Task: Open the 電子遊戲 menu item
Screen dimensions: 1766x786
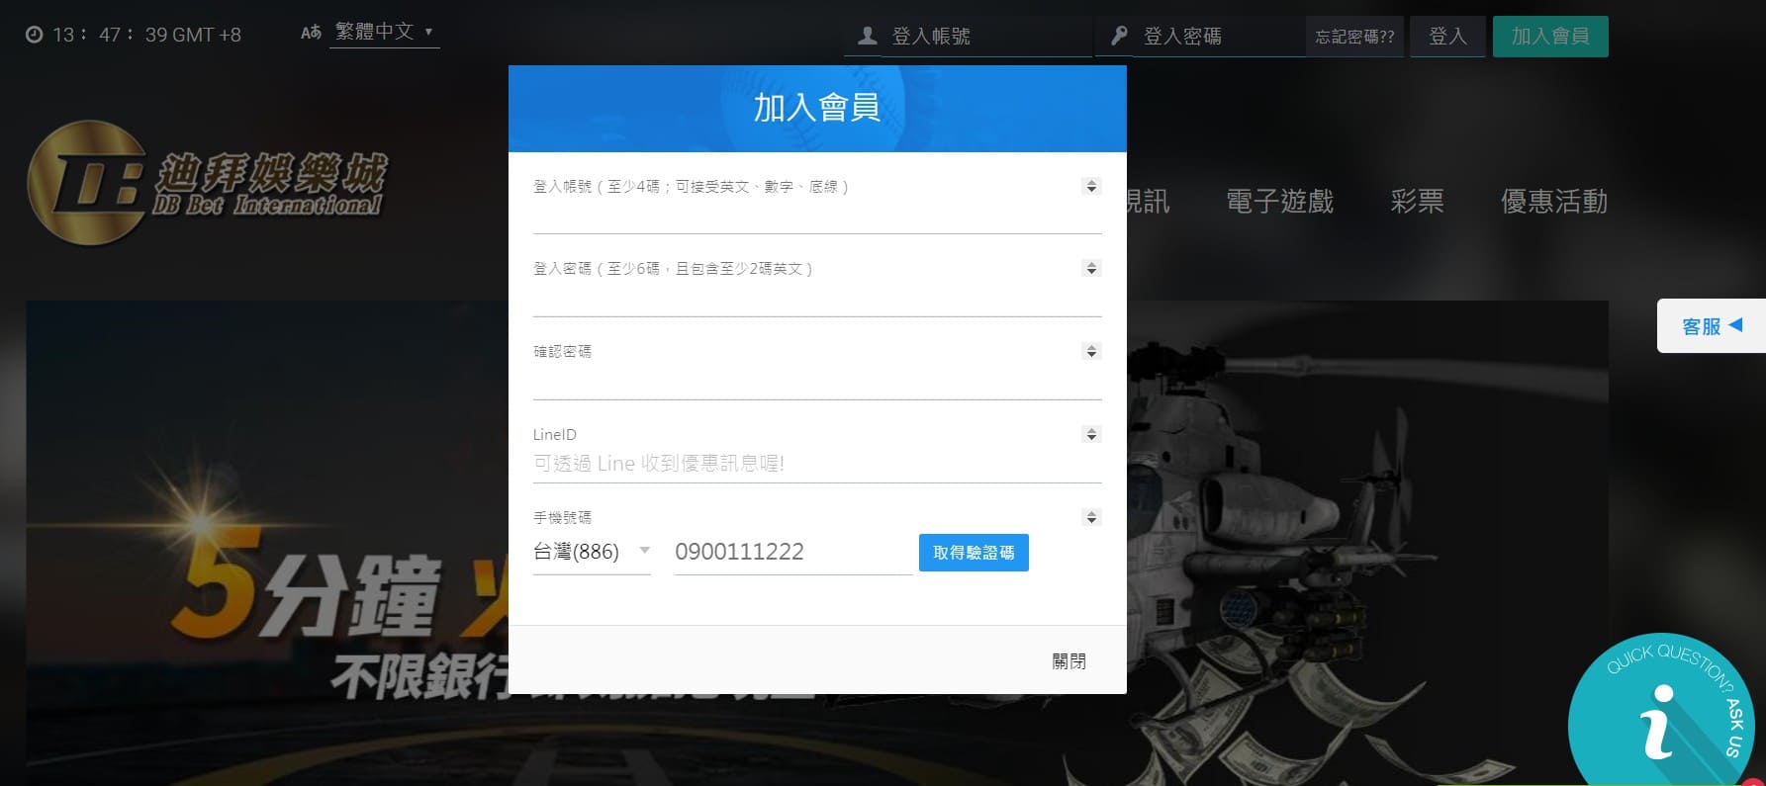Action: [1279, 202]
